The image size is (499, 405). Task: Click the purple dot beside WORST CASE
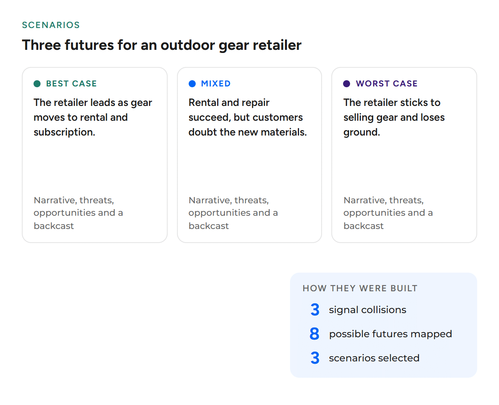click(347, 84)
